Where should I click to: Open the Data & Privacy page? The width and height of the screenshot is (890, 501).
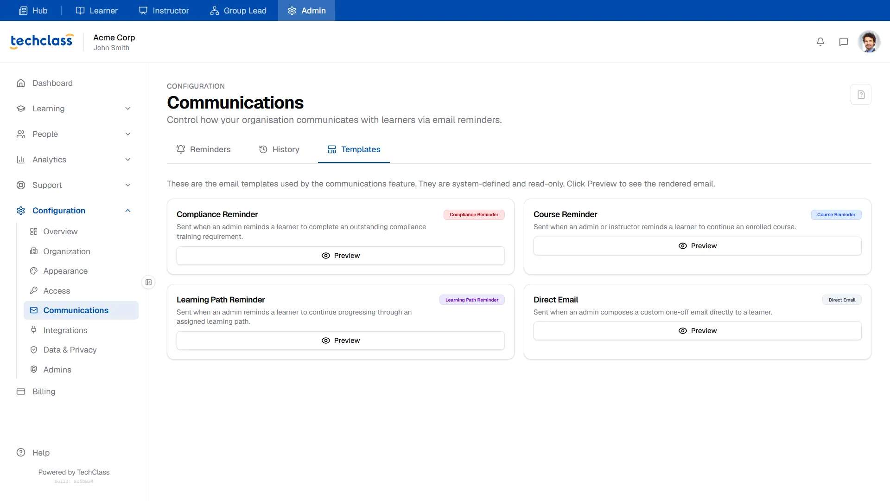tap(81, 350)
